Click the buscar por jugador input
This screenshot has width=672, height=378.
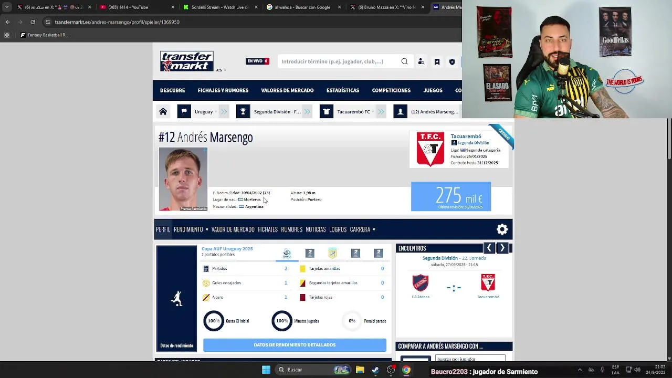(x=470, y=359)
